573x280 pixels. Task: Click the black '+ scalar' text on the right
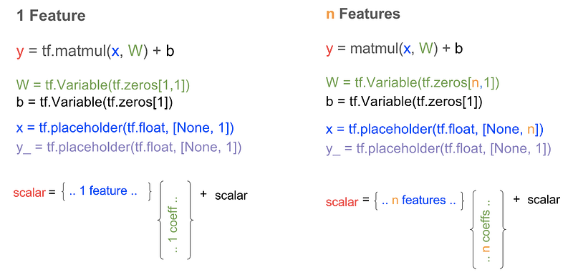[x=536, y=199]
